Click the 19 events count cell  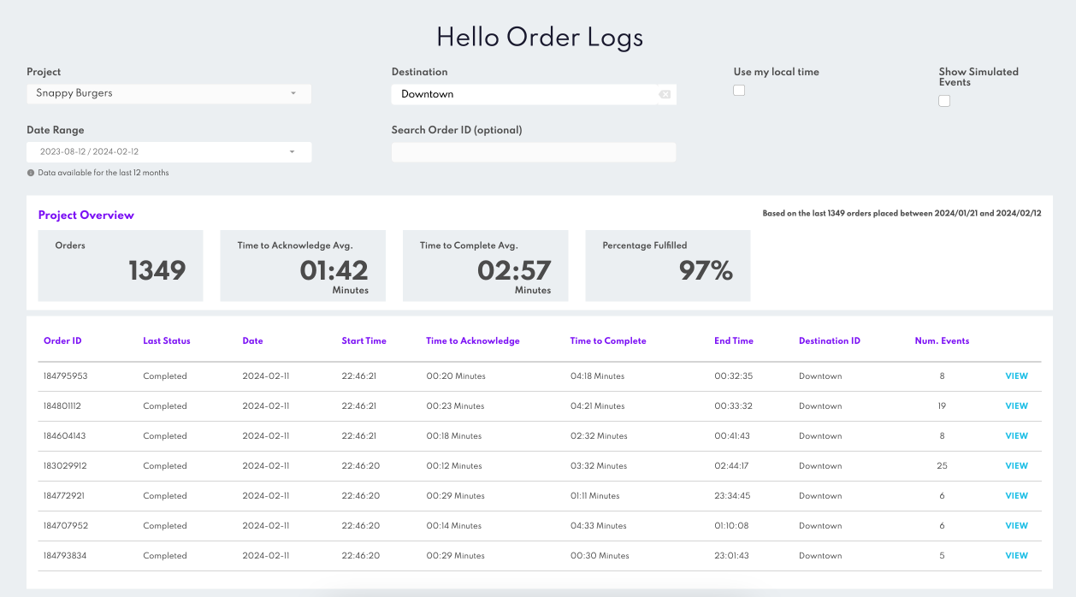click(x=942, y=406)
